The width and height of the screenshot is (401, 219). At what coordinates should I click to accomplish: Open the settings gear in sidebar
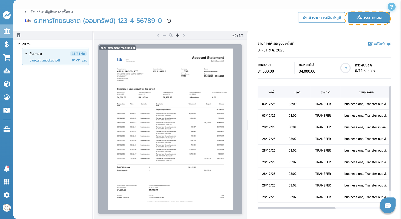(x=7, y=195)
